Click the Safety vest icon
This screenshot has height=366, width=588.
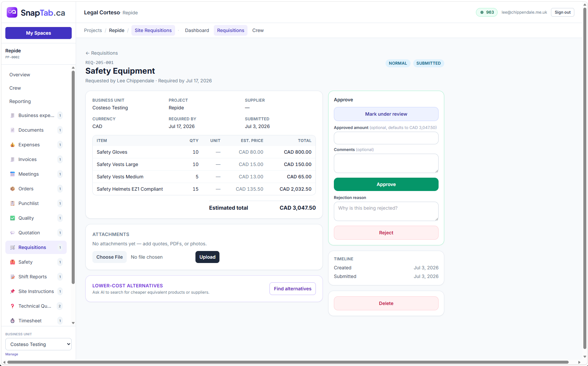12,262
